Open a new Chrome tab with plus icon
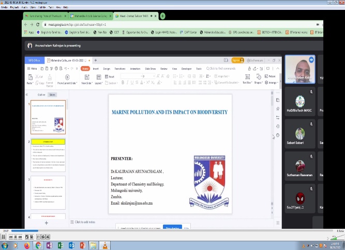Viewport: 345px width, 250px height. coord(162,17)
